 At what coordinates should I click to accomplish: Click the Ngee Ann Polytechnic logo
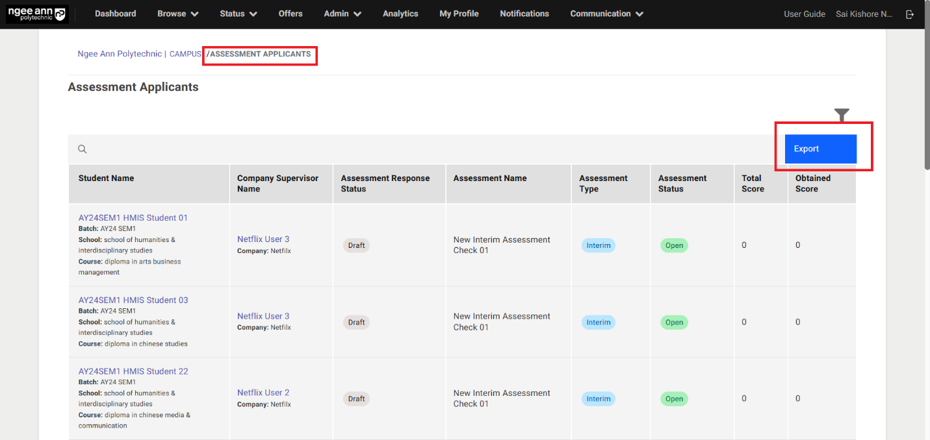click(36, 14)
